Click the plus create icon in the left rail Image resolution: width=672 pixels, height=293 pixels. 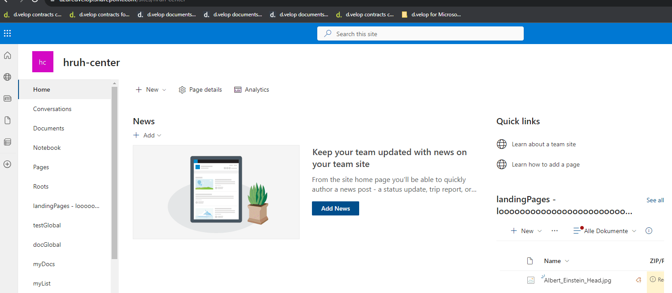coord(7,164)
